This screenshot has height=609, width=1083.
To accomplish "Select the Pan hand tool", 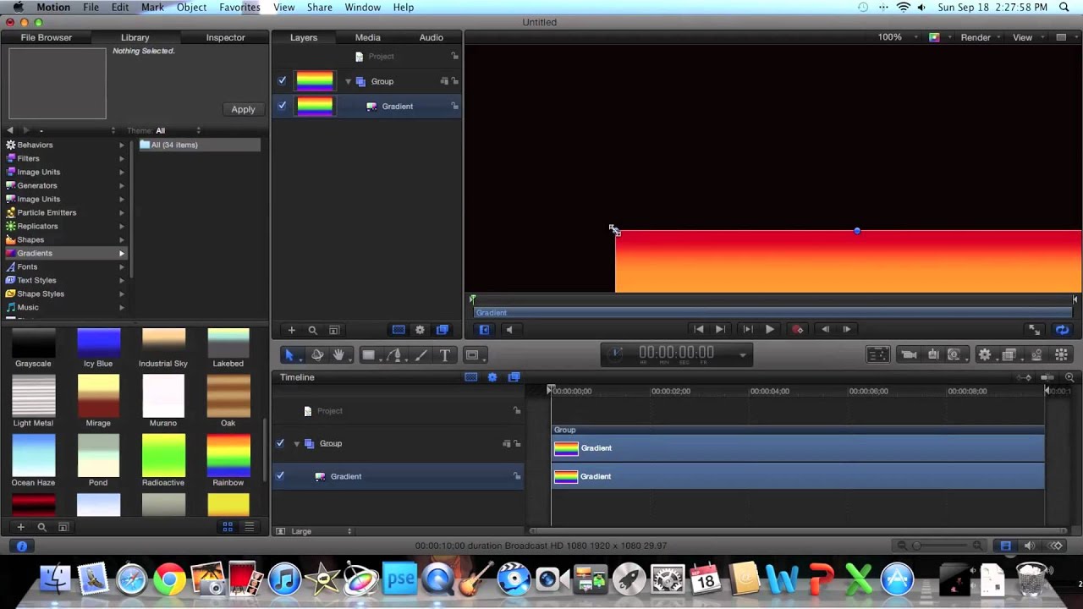I will coord(339,355).
